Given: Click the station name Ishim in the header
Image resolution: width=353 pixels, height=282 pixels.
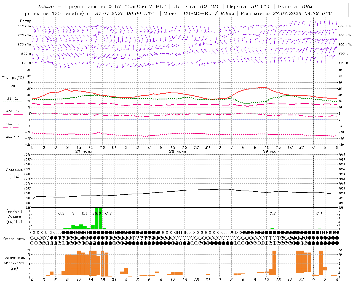Looking at the screenshot, I should pos(46,7).
